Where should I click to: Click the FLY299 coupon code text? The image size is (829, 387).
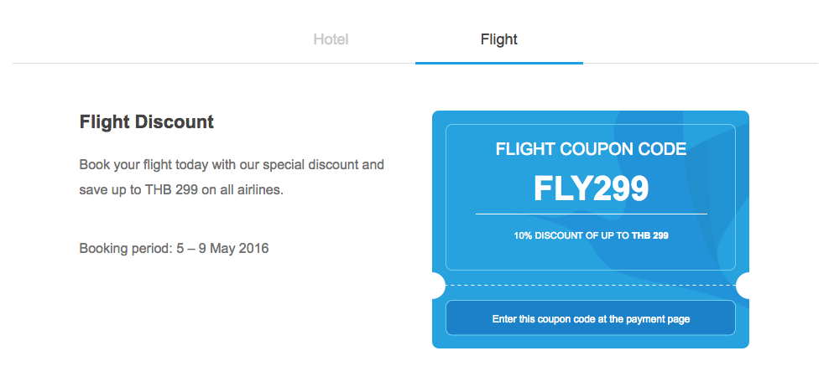(591, 188)
